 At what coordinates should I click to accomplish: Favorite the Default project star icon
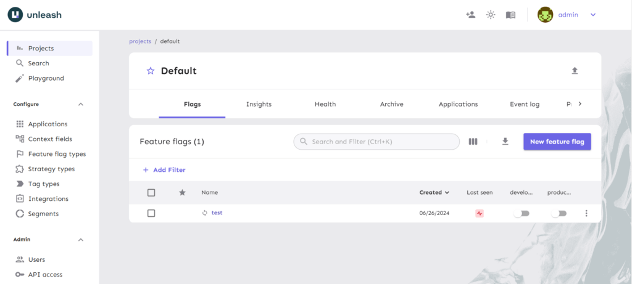pos(151,71)
